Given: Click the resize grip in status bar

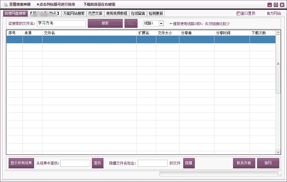Looking at the screenshot, I should tap(280, 175).
